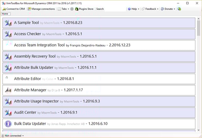Click the Assembly Recovery Tool icon
This screenshot has width=202, height=138.
point(8,57)
